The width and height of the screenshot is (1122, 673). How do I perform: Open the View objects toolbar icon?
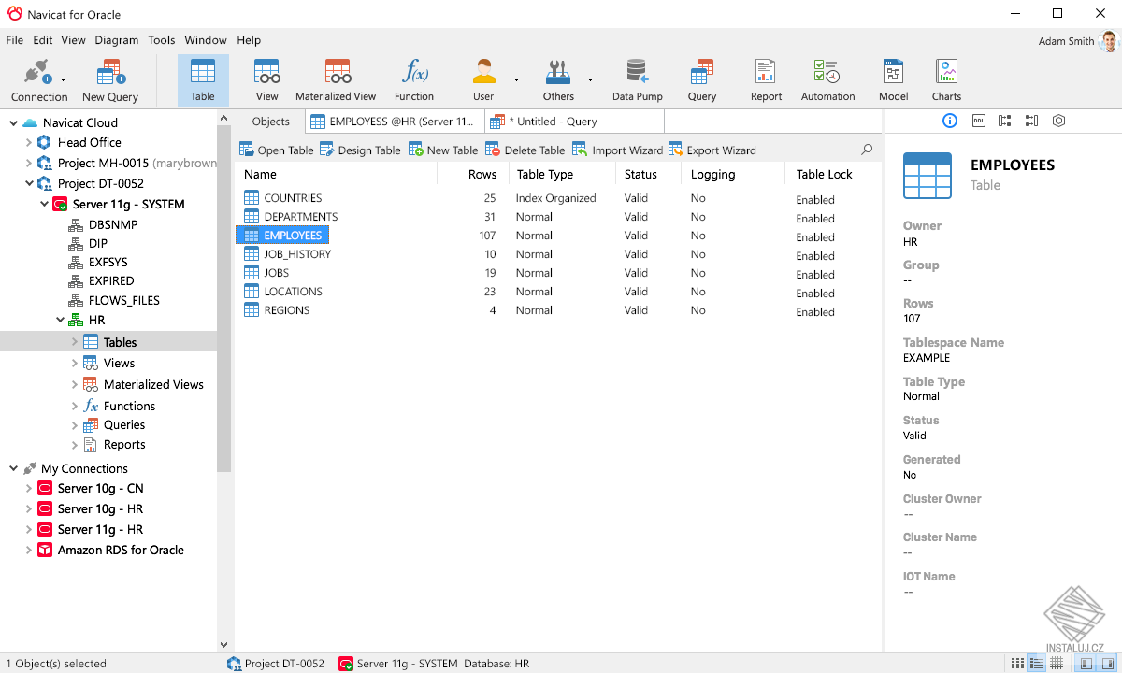(267, 79)
